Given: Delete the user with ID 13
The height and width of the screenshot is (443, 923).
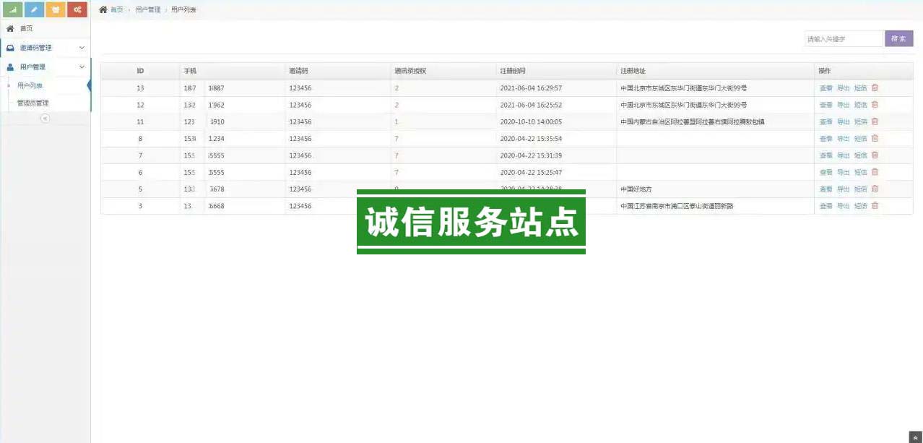Looking at the screenshot, I should (875, 88).
